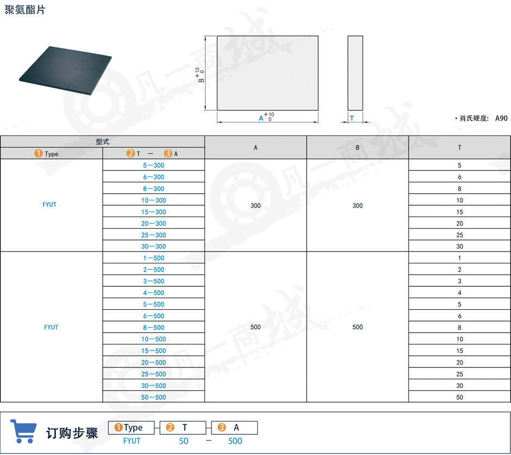This screenshot has height=455, width=511.
Task: Select model 15—300
Action: tap(153, 212)
